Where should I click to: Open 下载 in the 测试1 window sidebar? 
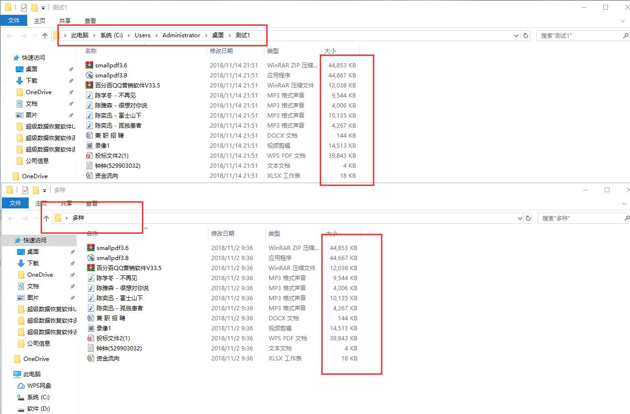click(32, 80)
